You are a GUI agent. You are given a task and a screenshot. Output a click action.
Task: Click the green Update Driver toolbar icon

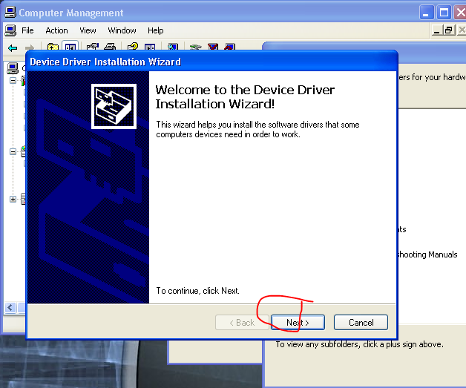[x=196, y=47]
